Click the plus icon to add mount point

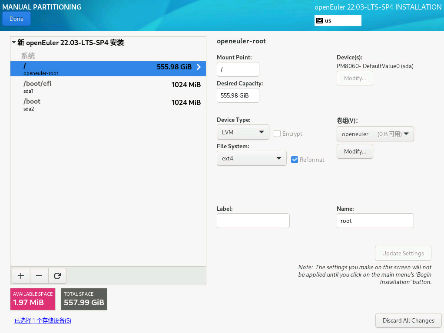tap(21, 276)
